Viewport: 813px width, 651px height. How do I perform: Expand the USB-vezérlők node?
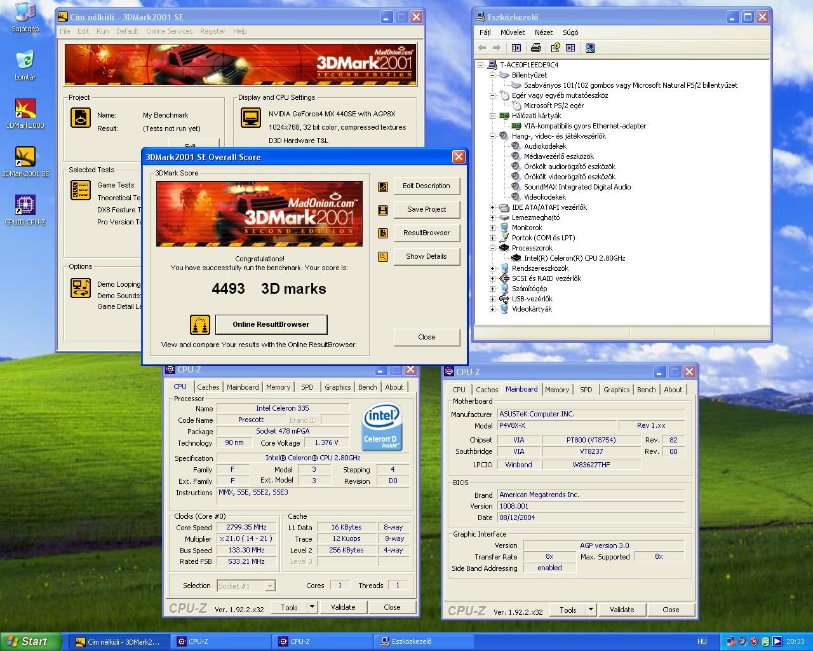492,299
